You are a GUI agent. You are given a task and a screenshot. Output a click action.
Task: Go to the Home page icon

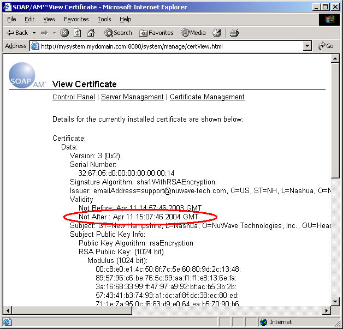coord(91,33)
